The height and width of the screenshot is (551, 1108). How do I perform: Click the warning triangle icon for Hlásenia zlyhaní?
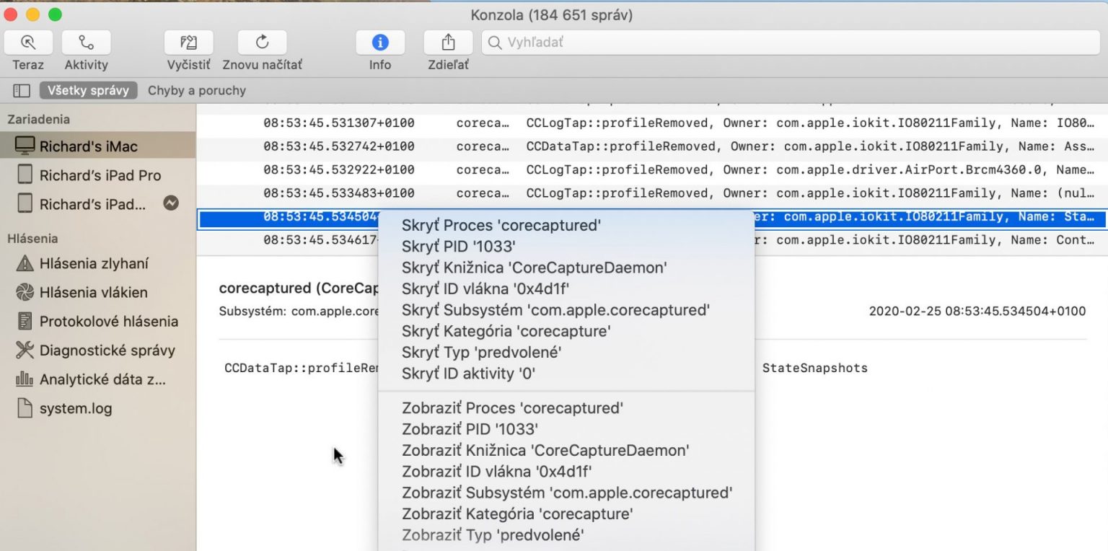[25, 264]
